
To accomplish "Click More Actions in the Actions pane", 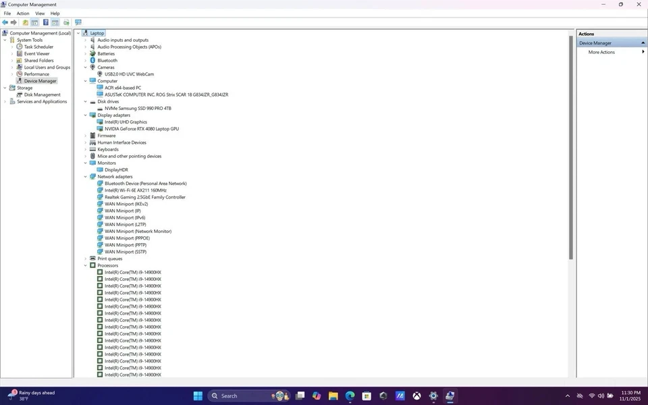I will [x=601, y=52].
